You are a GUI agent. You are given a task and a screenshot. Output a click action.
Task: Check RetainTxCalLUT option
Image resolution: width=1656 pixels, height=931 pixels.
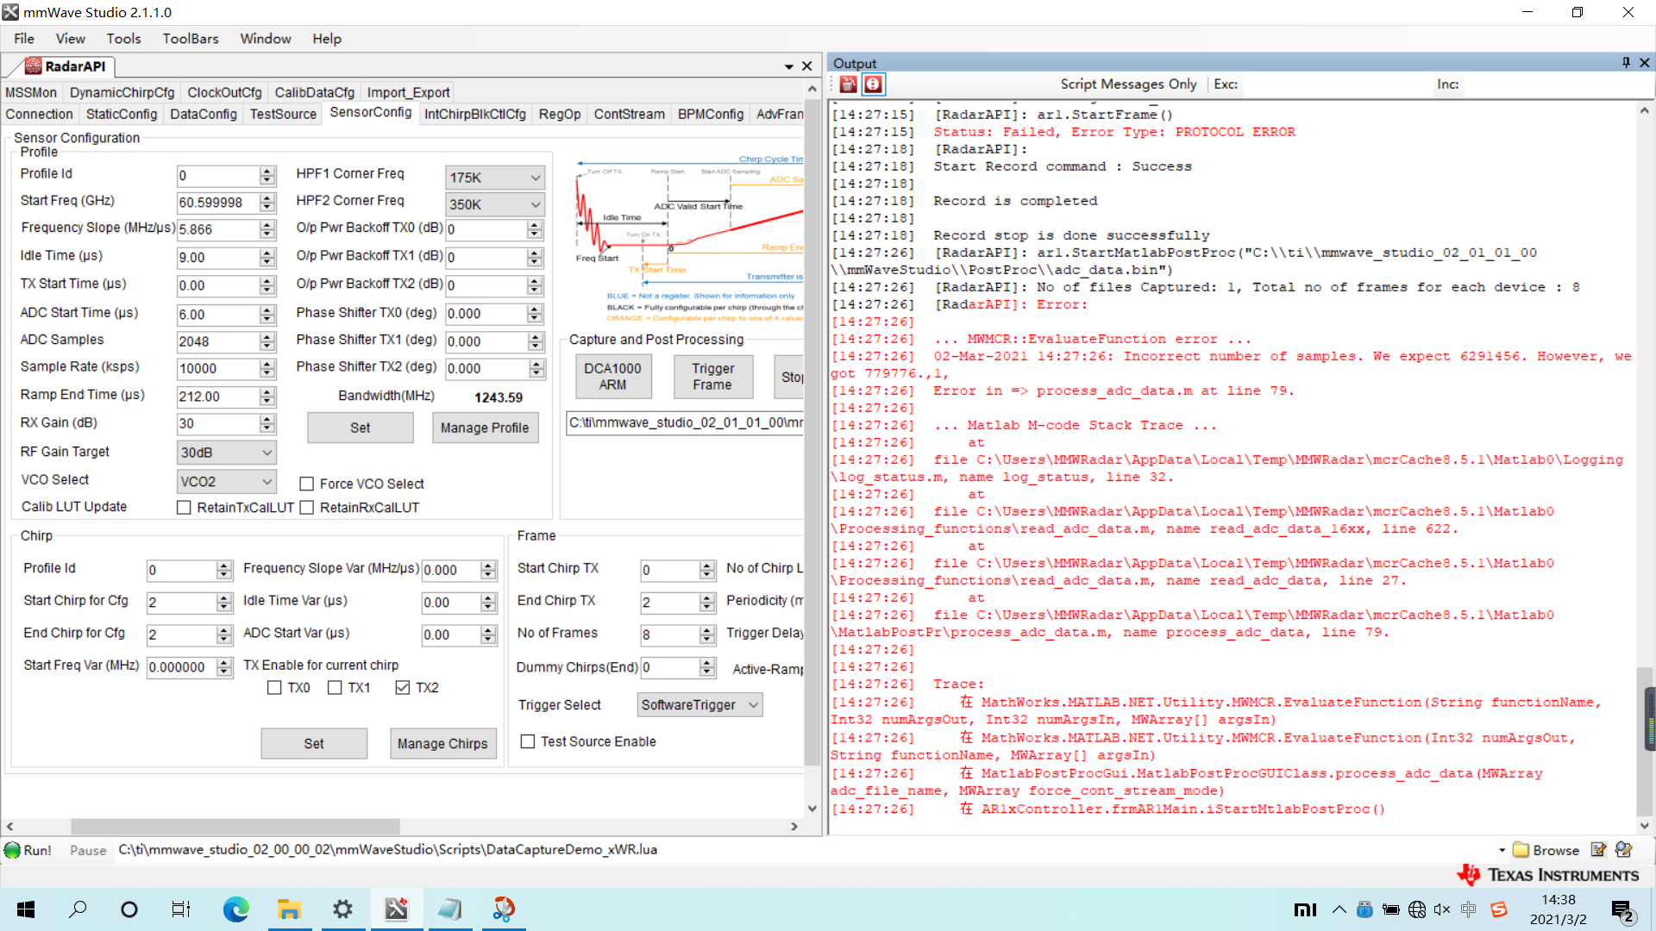[x=184, y=508]
